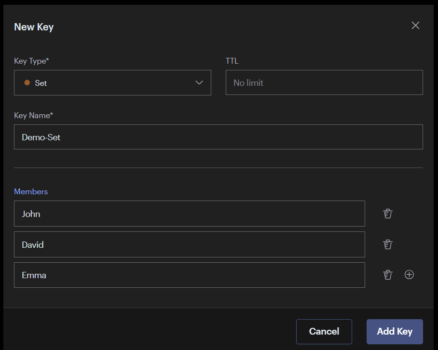Remove the David member entry

pos(387,244)
